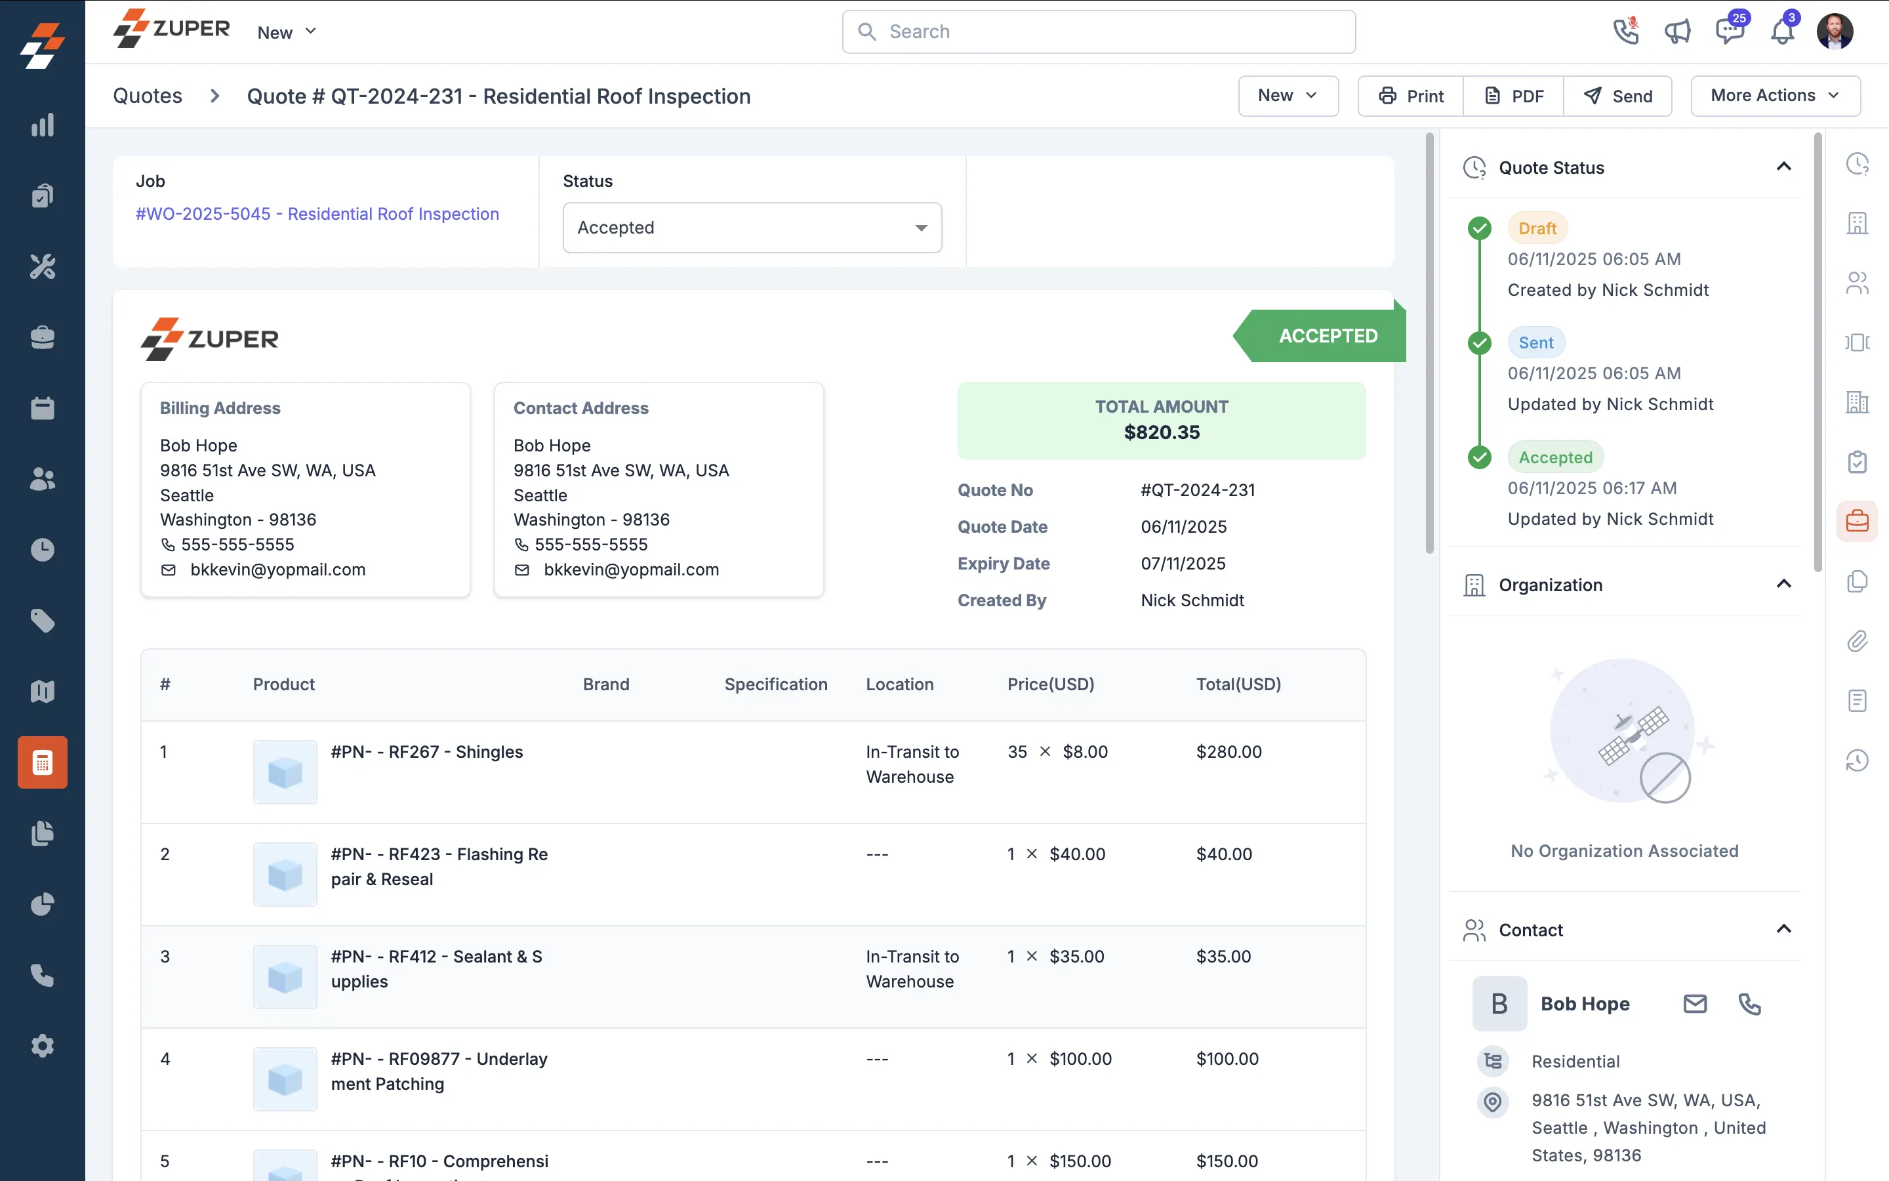
Task: Click the phone call icon in top bar
Action: (x=1626, y=32)
